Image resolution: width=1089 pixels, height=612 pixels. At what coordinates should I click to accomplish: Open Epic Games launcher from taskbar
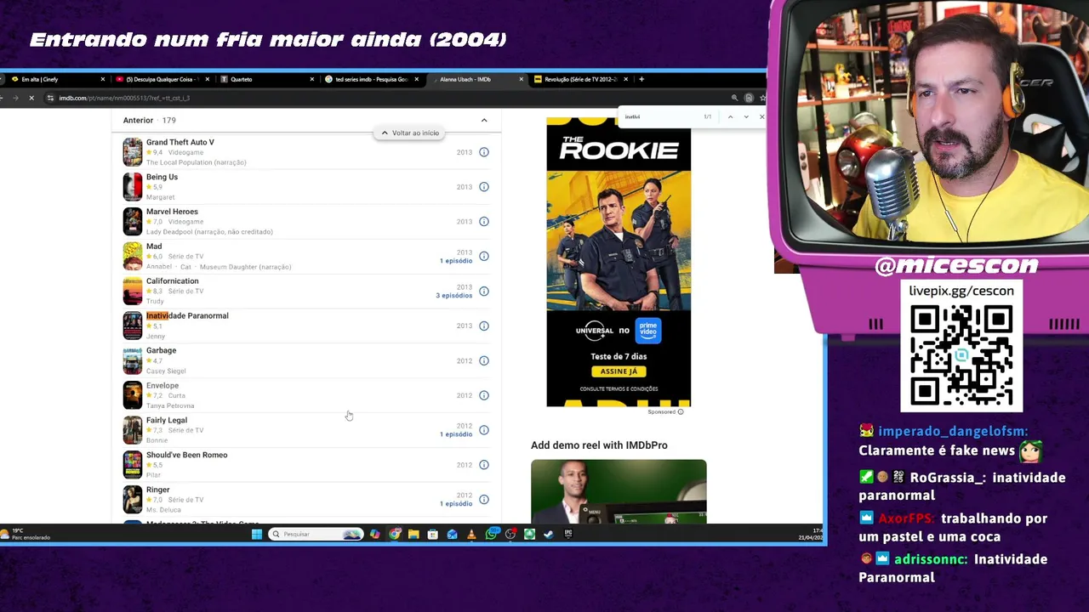tap(568, 534)
